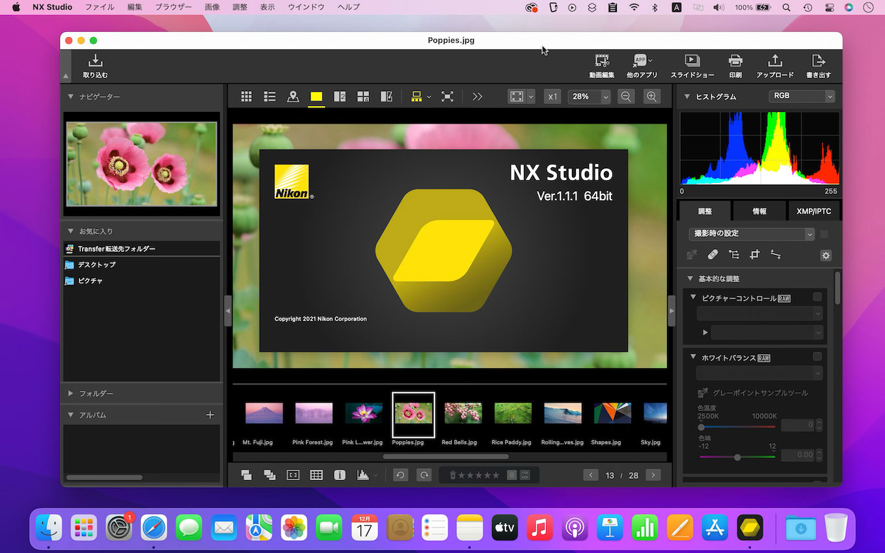Select the ピクチャ favorite folder
Image resolution: width=885 pixels, height=553 pixels.
pyautogui.click(x=142, y=280)
